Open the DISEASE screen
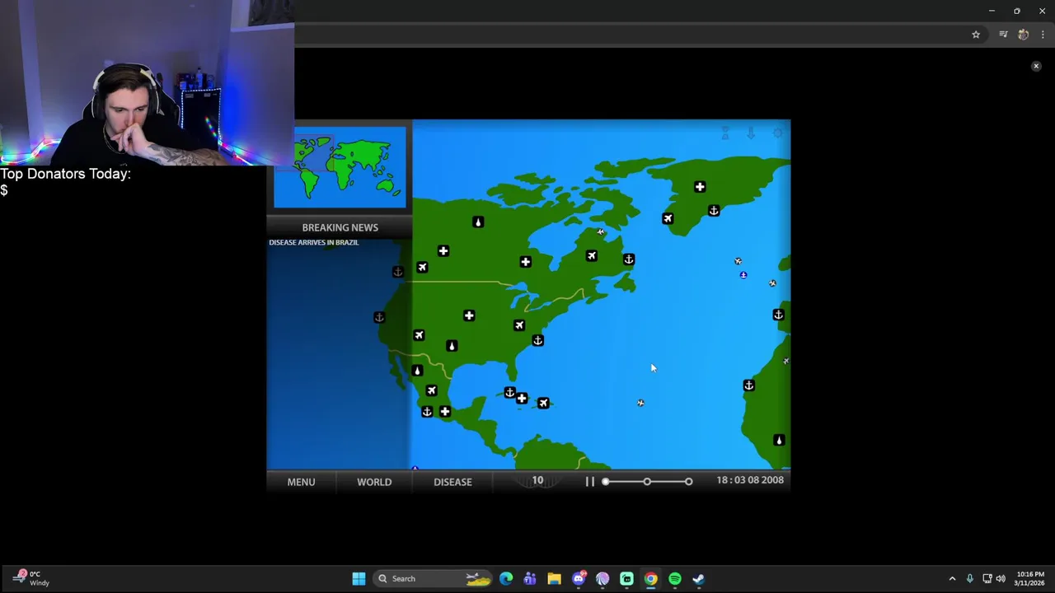This screenshot has width=1055, height=593. (452, 482)
